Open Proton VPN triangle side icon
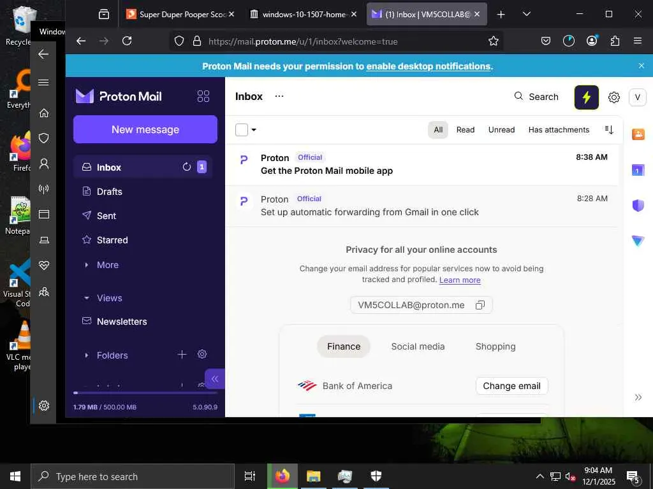 click(x=638, y=240)
